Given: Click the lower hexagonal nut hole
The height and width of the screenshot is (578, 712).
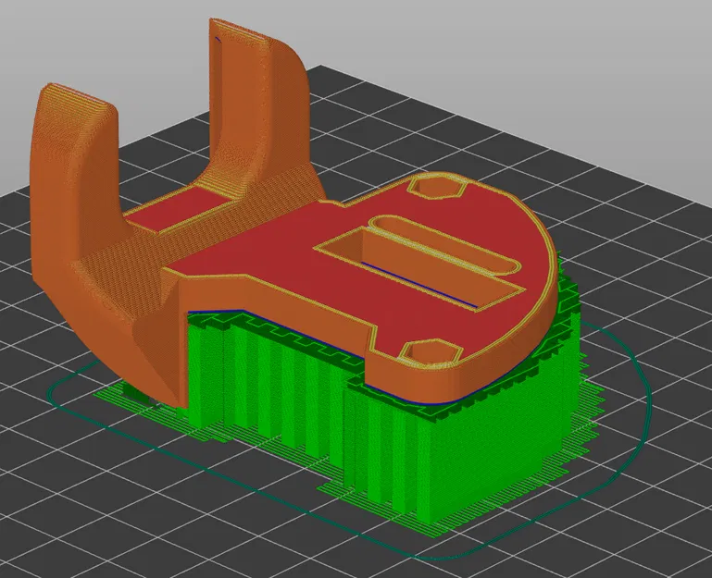Looking at the screenshot, I should (431, 352).
